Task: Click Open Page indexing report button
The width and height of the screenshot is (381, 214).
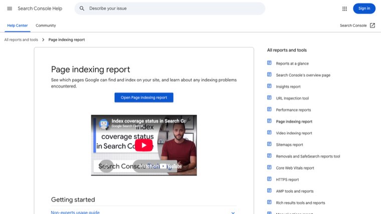Action: click(144, 97)
